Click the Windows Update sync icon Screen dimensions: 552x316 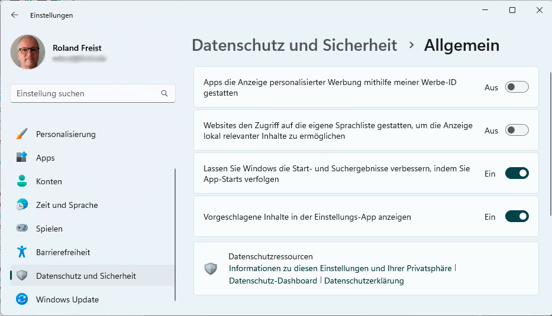click(22, 299)
